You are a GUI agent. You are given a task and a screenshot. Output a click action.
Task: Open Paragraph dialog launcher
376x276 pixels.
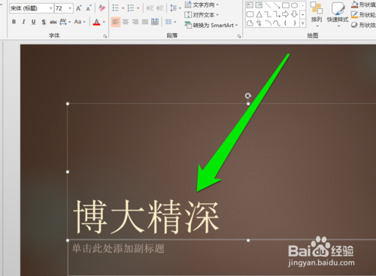239,36
